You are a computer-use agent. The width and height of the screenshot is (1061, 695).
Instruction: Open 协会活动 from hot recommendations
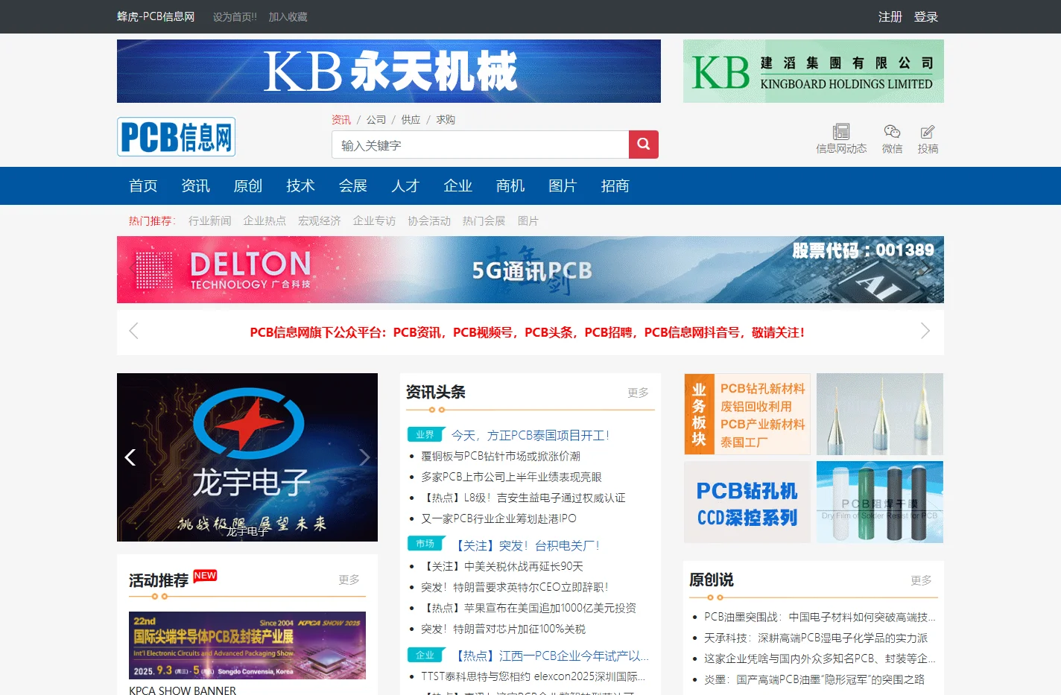point(429,220)
